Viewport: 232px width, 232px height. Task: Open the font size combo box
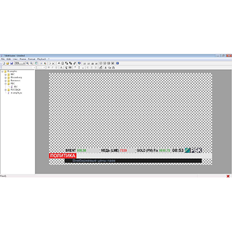pyautogui.click(x=41, y=67)
